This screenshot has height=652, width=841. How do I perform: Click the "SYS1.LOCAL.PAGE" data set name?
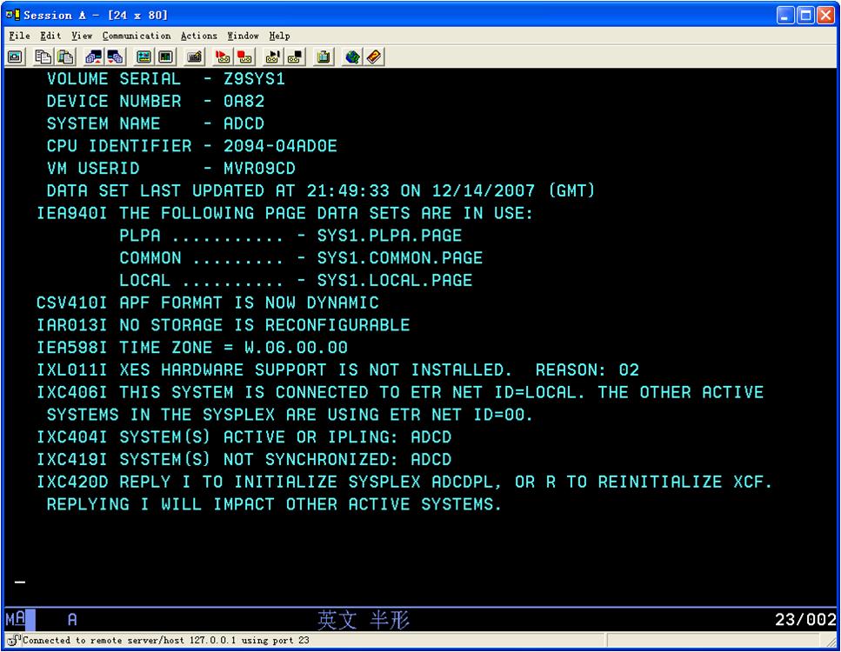394,281
